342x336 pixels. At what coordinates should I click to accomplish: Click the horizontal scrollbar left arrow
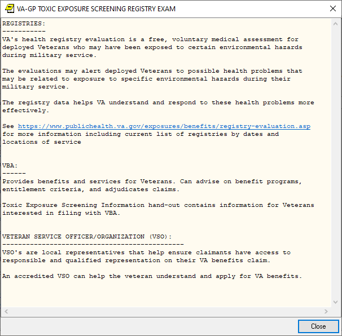pyautogui.click(x=6, y=312)
